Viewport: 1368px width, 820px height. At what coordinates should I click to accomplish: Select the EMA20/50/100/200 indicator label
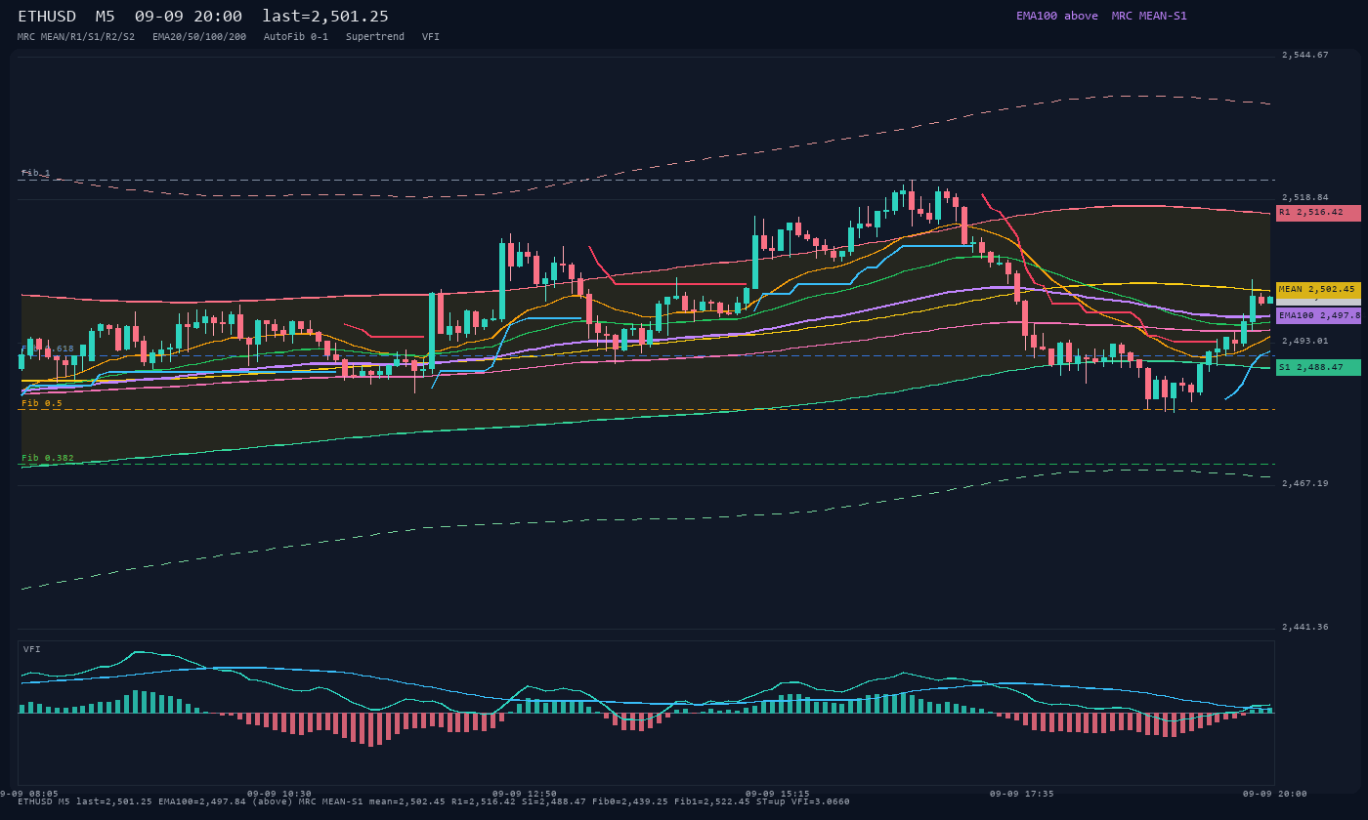click(199, 37)
